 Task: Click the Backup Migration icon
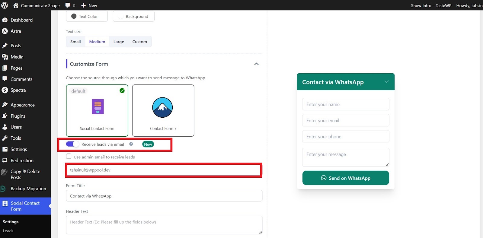[x=3, y=189]
